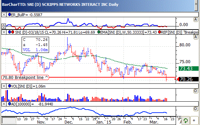This screenshot has height=125, width=200.
Task: Close the AD[100000] indicator pane
Action: pyautogui.click(x=4, y=104)
